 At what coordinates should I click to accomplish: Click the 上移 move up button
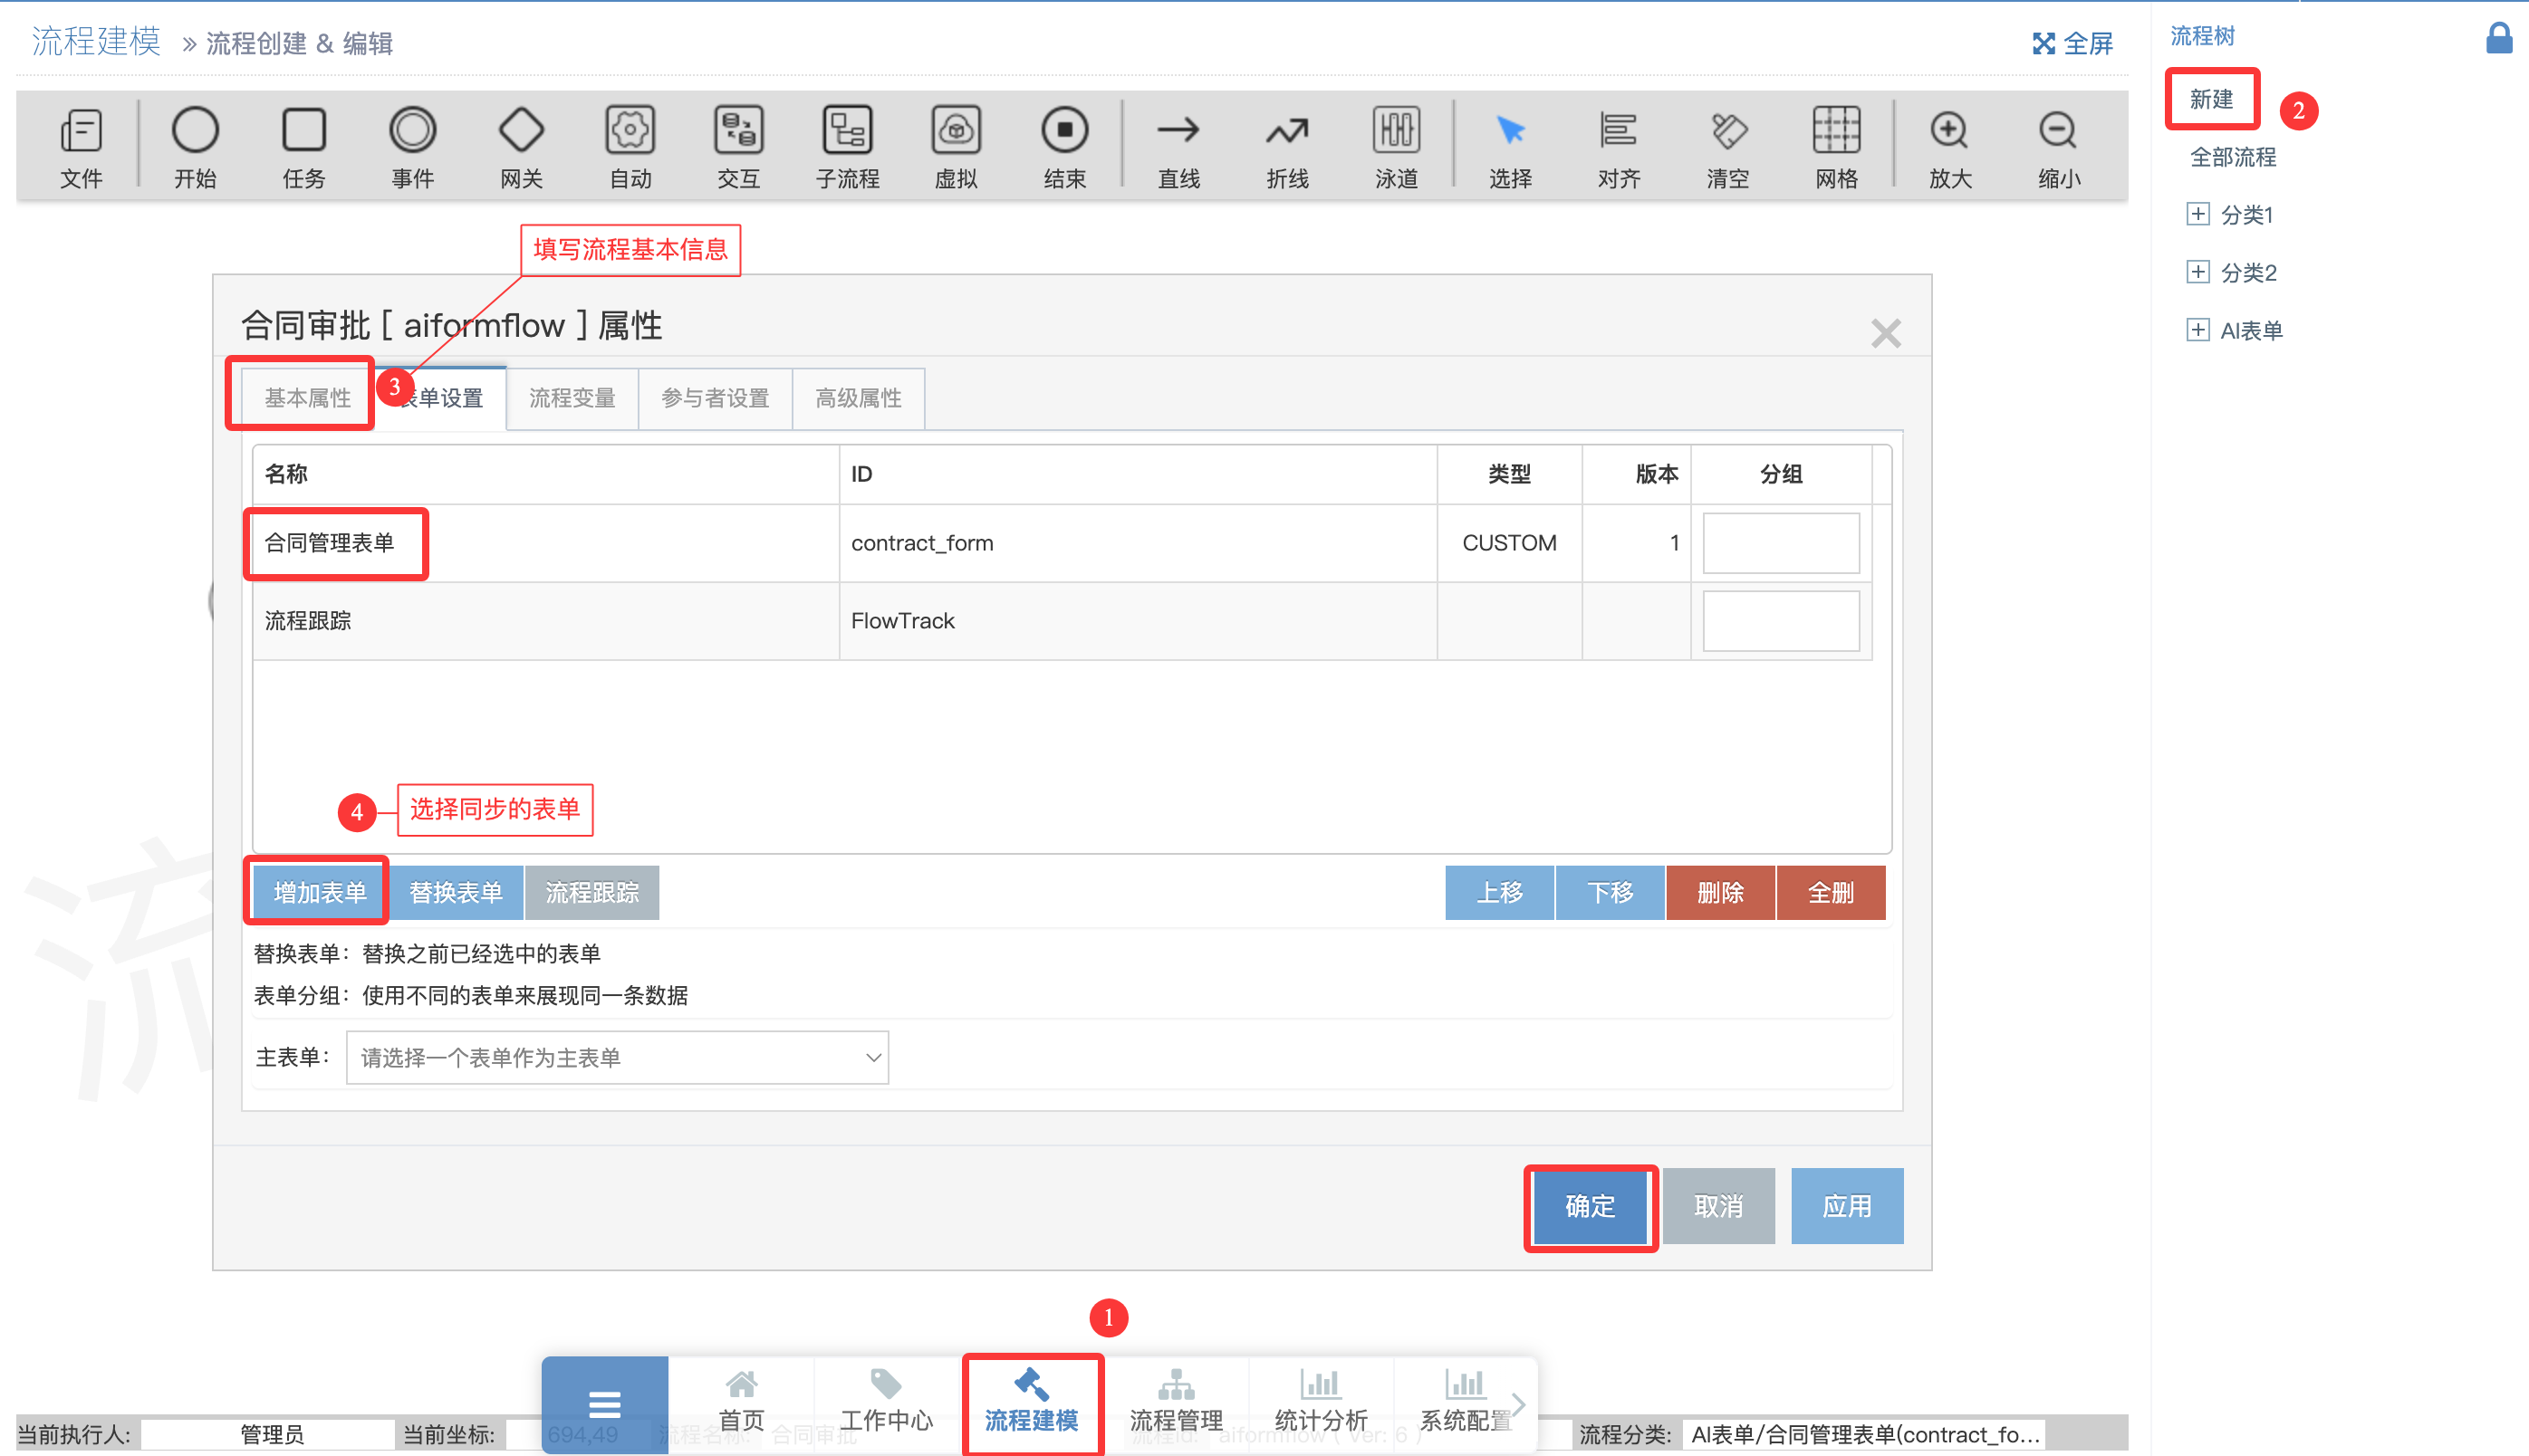(x=1500, y=892)
